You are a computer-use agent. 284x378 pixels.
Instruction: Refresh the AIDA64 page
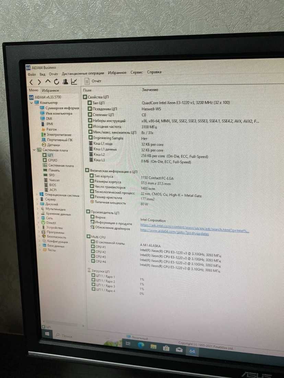[57, 82]
